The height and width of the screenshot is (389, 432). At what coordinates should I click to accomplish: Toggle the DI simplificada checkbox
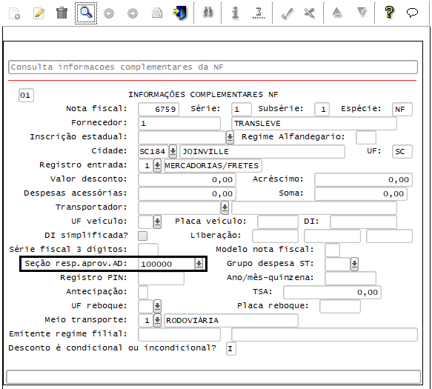143,236
